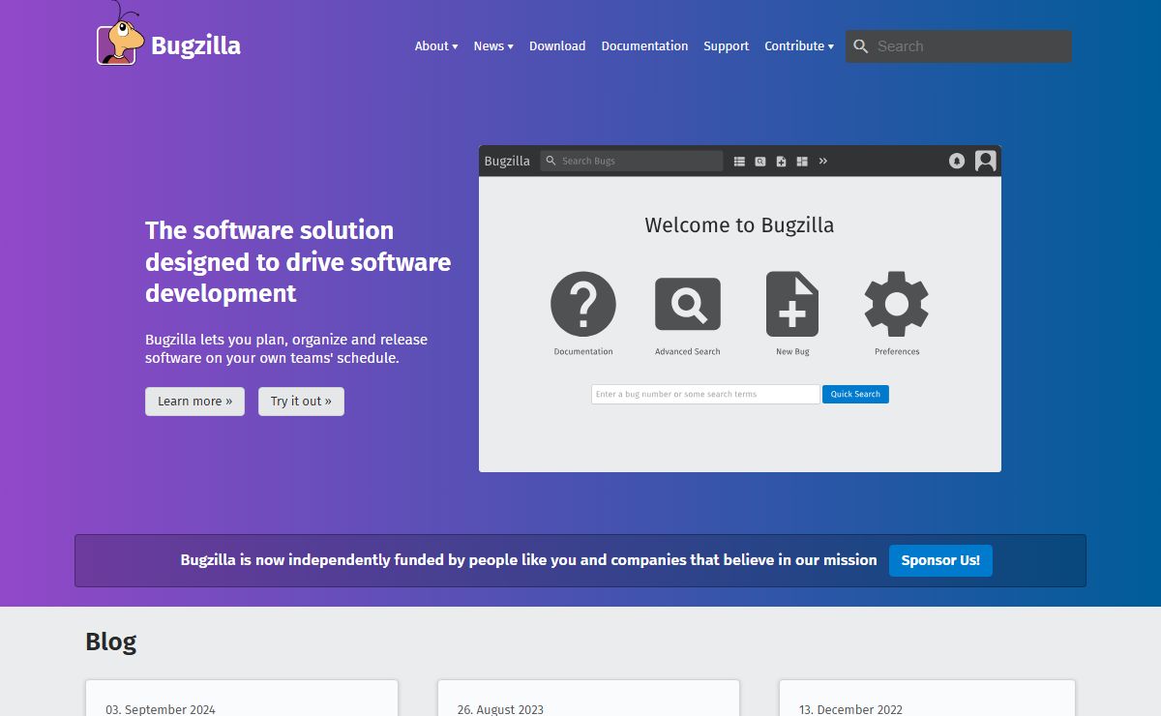Click the bug number quick search field
Viewport: 1161px width, 716px height.
[x=705, y=395]
